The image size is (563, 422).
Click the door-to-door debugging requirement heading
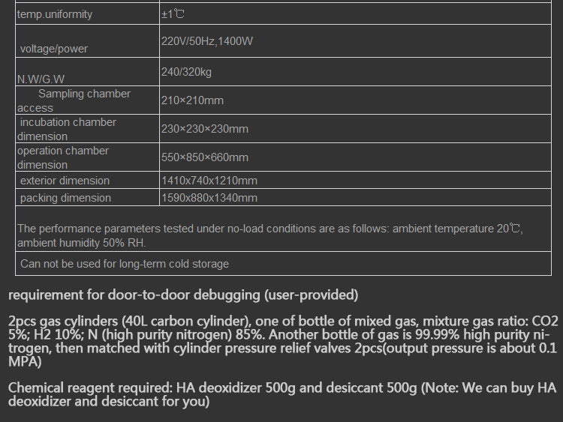(x=183, y=295)
